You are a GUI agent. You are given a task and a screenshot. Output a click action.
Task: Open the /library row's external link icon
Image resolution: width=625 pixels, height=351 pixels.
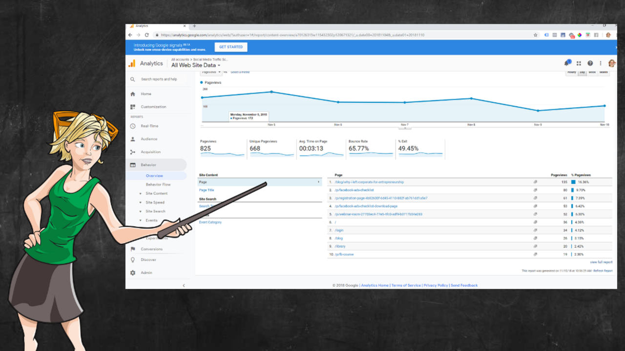tap(535, 246)
